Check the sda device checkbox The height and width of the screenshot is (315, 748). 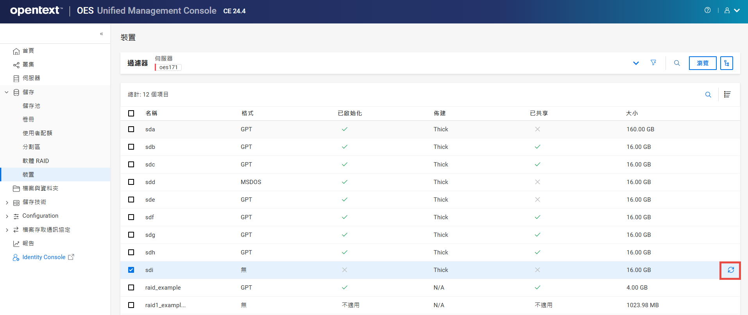[131, 129]
